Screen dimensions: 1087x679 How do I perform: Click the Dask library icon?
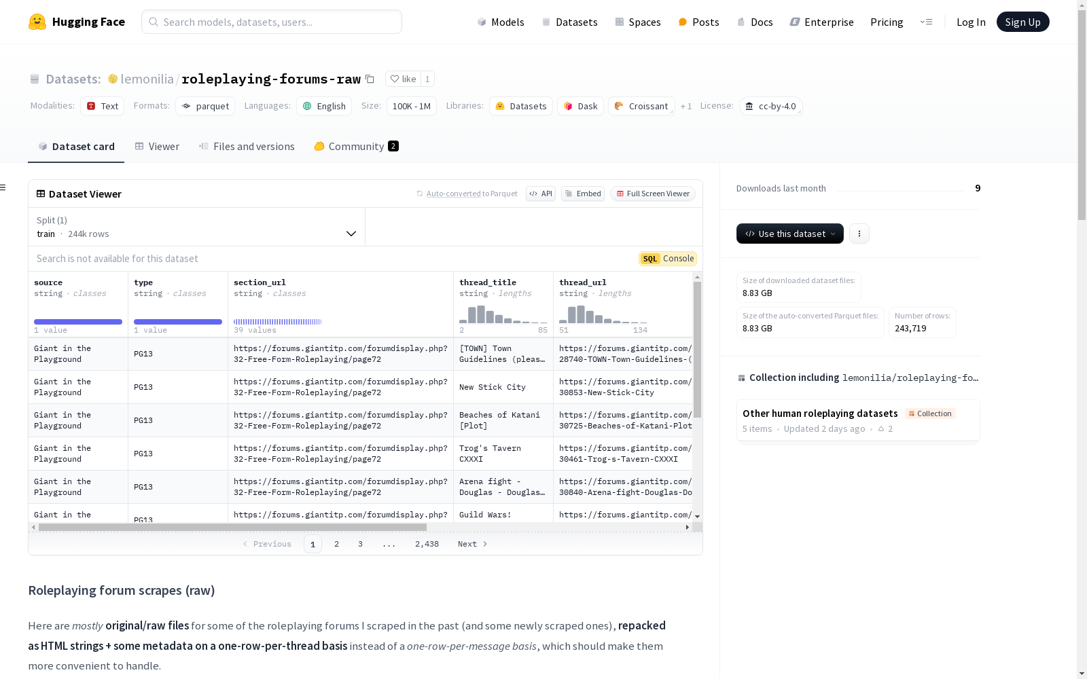click(x=568, y=106)
